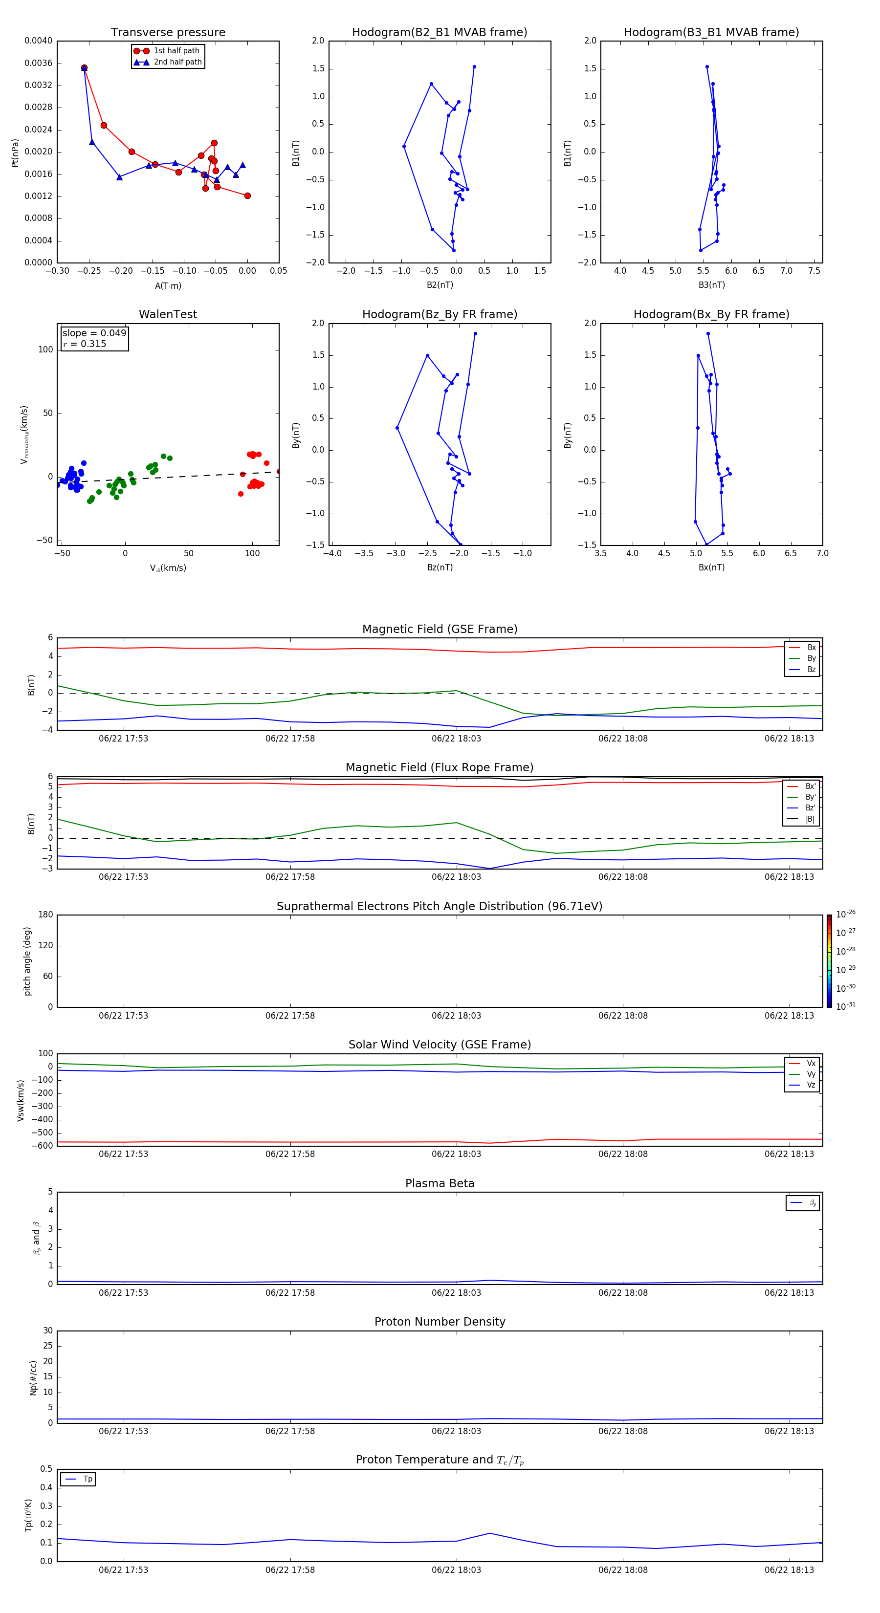
Task: Click the plasma beta βp legend entry
Action: pyautogui.click(x=803, y=1203)
